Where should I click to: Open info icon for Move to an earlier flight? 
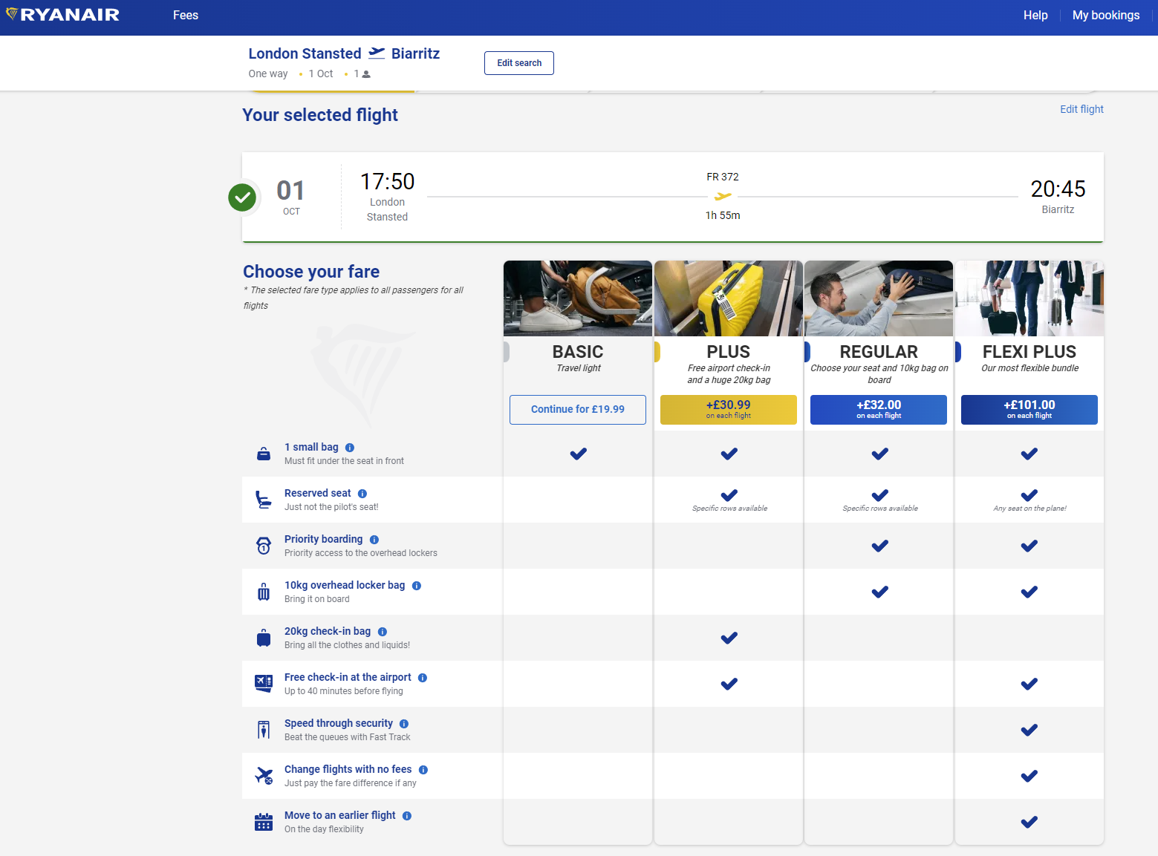tap(407, 816)
